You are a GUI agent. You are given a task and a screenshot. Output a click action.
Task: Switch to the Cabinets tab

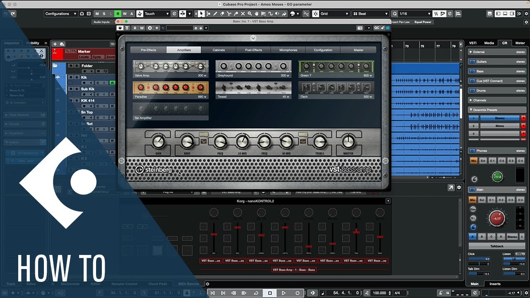[x=219, y=50]
